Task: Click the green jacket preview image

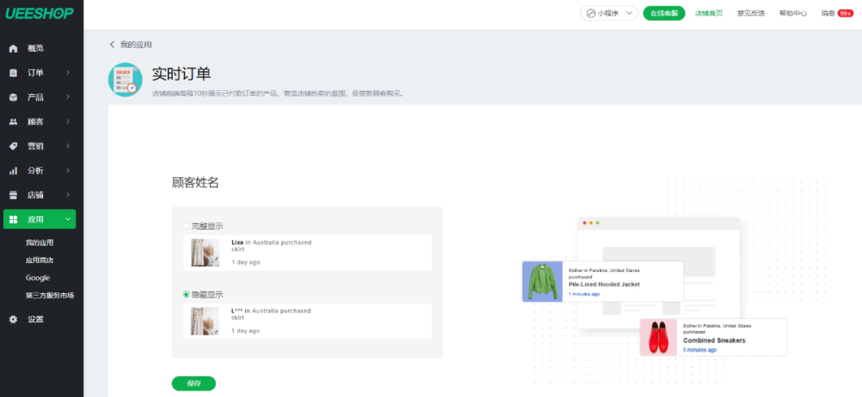Action: tap(542, 281)
